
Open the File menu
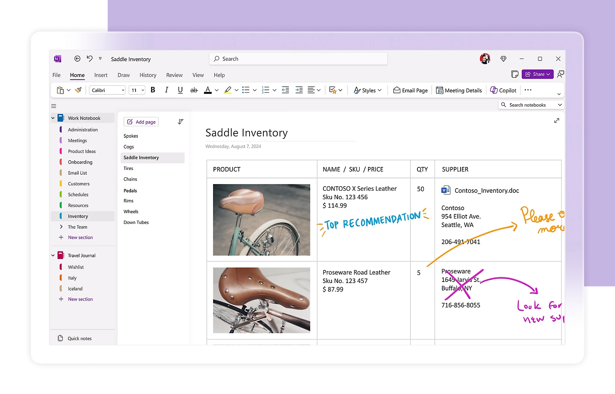tap(56, 75)
